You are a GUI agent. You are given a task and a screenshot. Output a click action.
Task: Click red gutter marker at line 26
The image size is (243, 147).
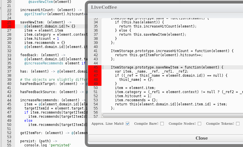point(8,26)
